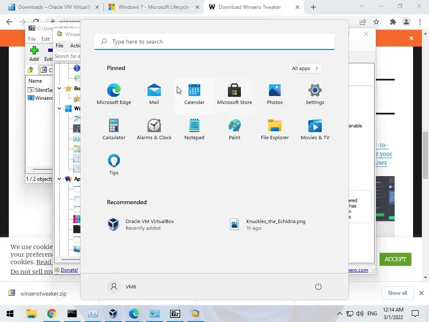Open the command prompt taskbar icon
Image resolution: width=429 pixels, height=322 pixels.
click(72, 314)
